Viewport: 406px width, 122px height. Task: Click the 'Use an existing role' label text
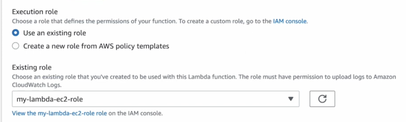(x=55, y=33)
